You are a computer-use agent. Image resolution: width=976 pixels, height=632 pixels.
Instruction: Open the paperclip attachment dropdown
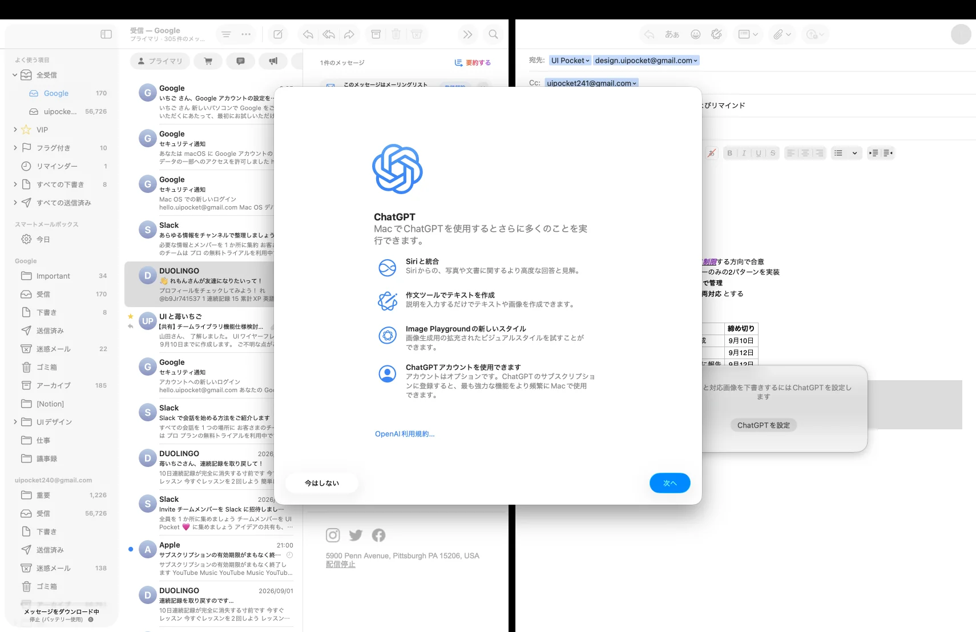coord(782,34)
